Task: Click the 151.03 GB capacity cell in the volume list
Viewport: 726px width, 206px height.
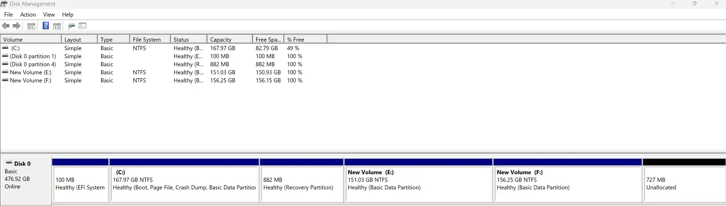Action: click(223, 72)
